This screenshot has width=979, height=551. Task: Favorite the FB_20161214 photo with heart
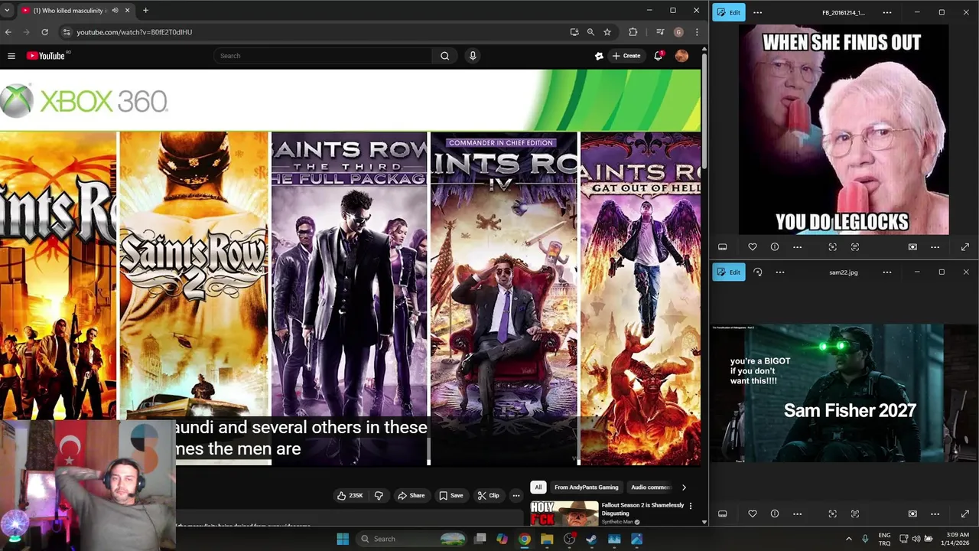point(753,247)
